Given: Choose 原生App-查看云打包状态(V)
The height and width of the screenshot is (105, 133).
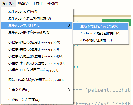Looking at the screenshot, I should click(x=36, y=19).
